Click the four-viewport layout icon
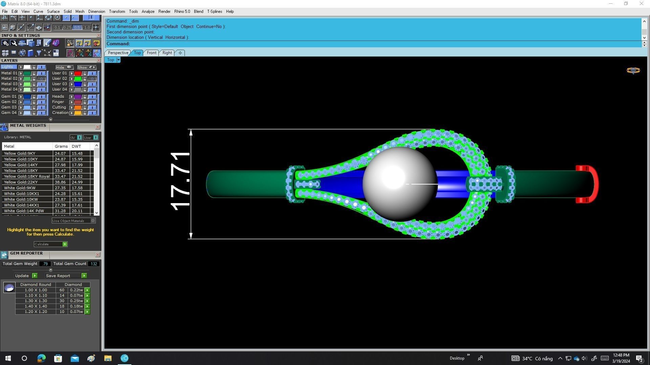The width and height of the screenshot is (650, 365). point(5,53)
